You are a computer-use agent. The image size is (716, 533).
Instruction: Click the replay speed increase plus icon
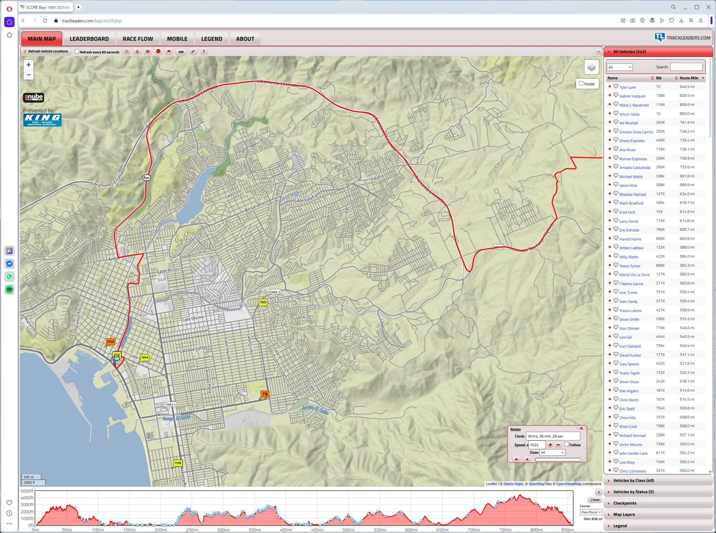550,445
